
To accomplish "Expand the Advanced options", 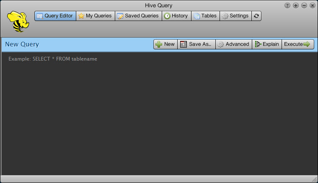I will pos(233,44).
